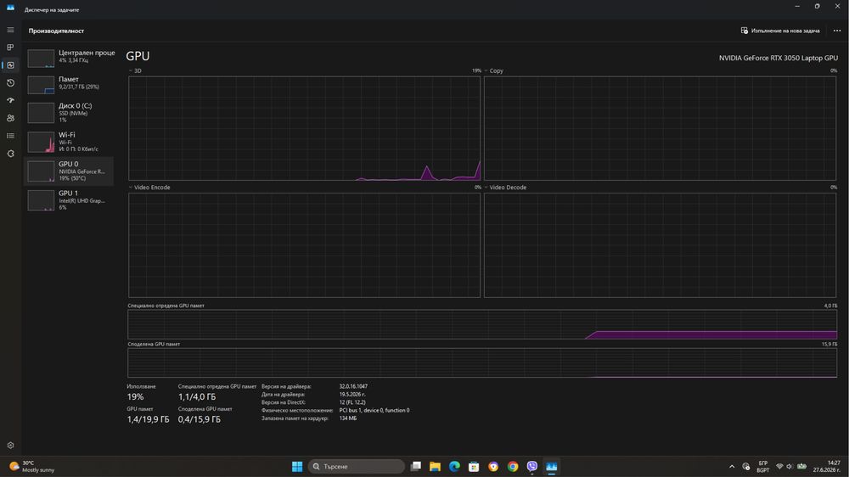Screen dimensions: 849x477
Task: Select the Wi-Fi performance item
Action: [x=69, y=142]
